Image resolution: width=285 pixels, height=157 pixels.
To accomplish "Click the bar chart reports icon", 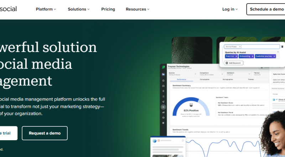I will coord(164,112).
